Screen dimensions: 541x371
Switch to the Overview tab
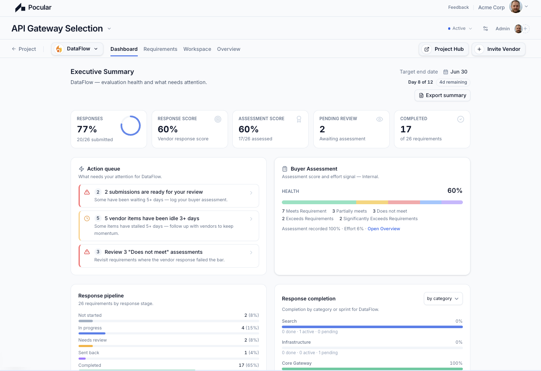coord(229,49)
